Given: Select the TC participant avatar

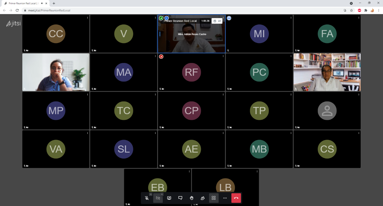Looking at the screenshot, I should (x=124, y=111).
